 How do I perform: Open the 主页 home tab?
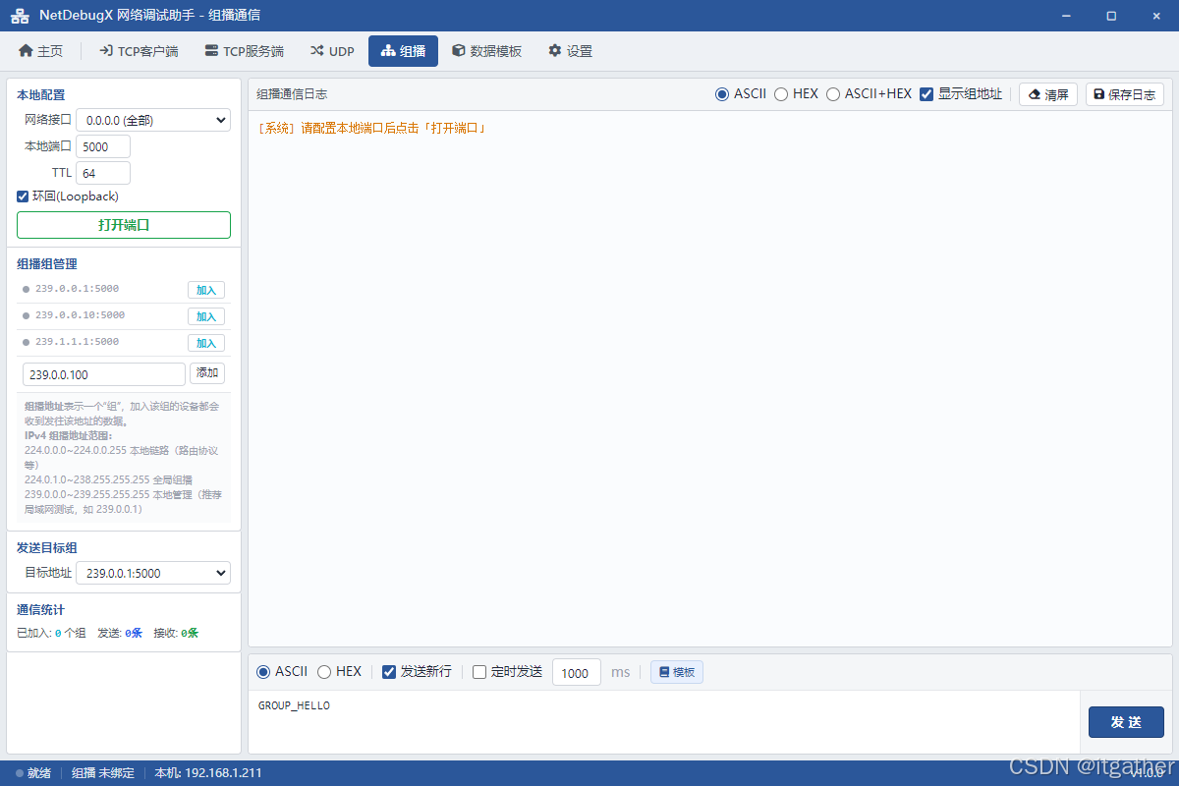[41, 51]
